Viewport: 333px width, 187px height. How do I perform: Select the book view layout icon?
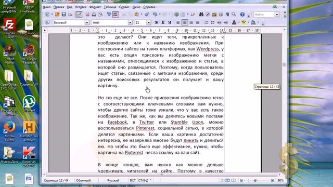point(234,180)
